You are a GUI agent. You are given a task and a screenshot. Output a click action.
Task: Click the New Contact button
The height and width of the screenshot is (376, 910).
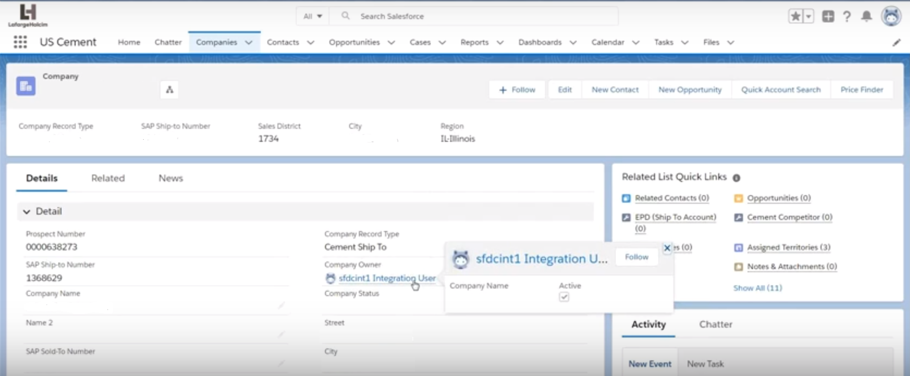pyautogui.click(x=615, y=90)
